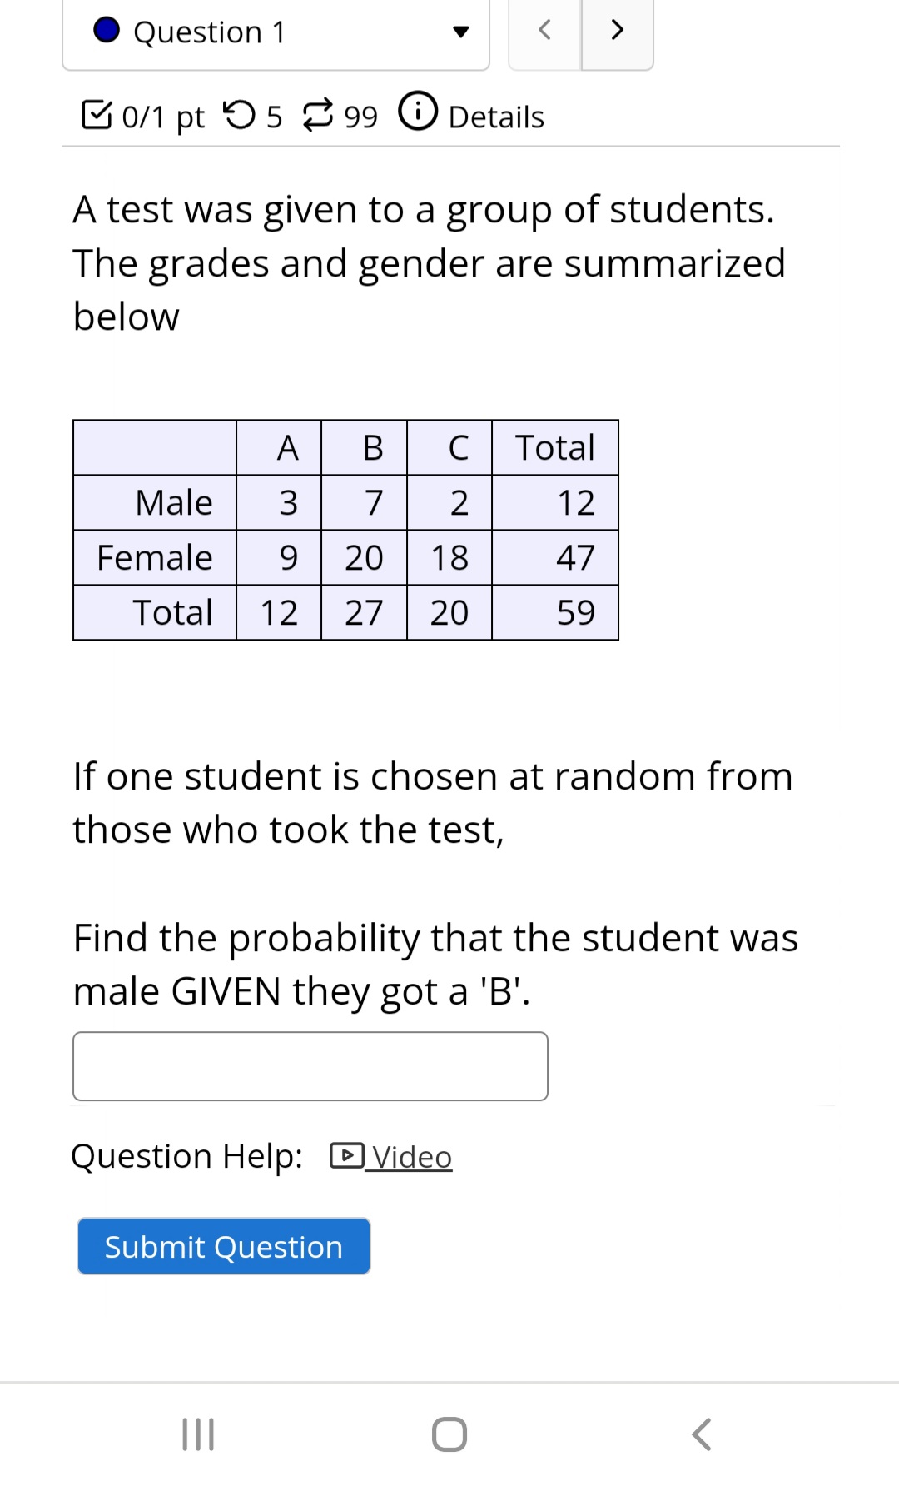Click the Question Help label row

coord(185,1156)
